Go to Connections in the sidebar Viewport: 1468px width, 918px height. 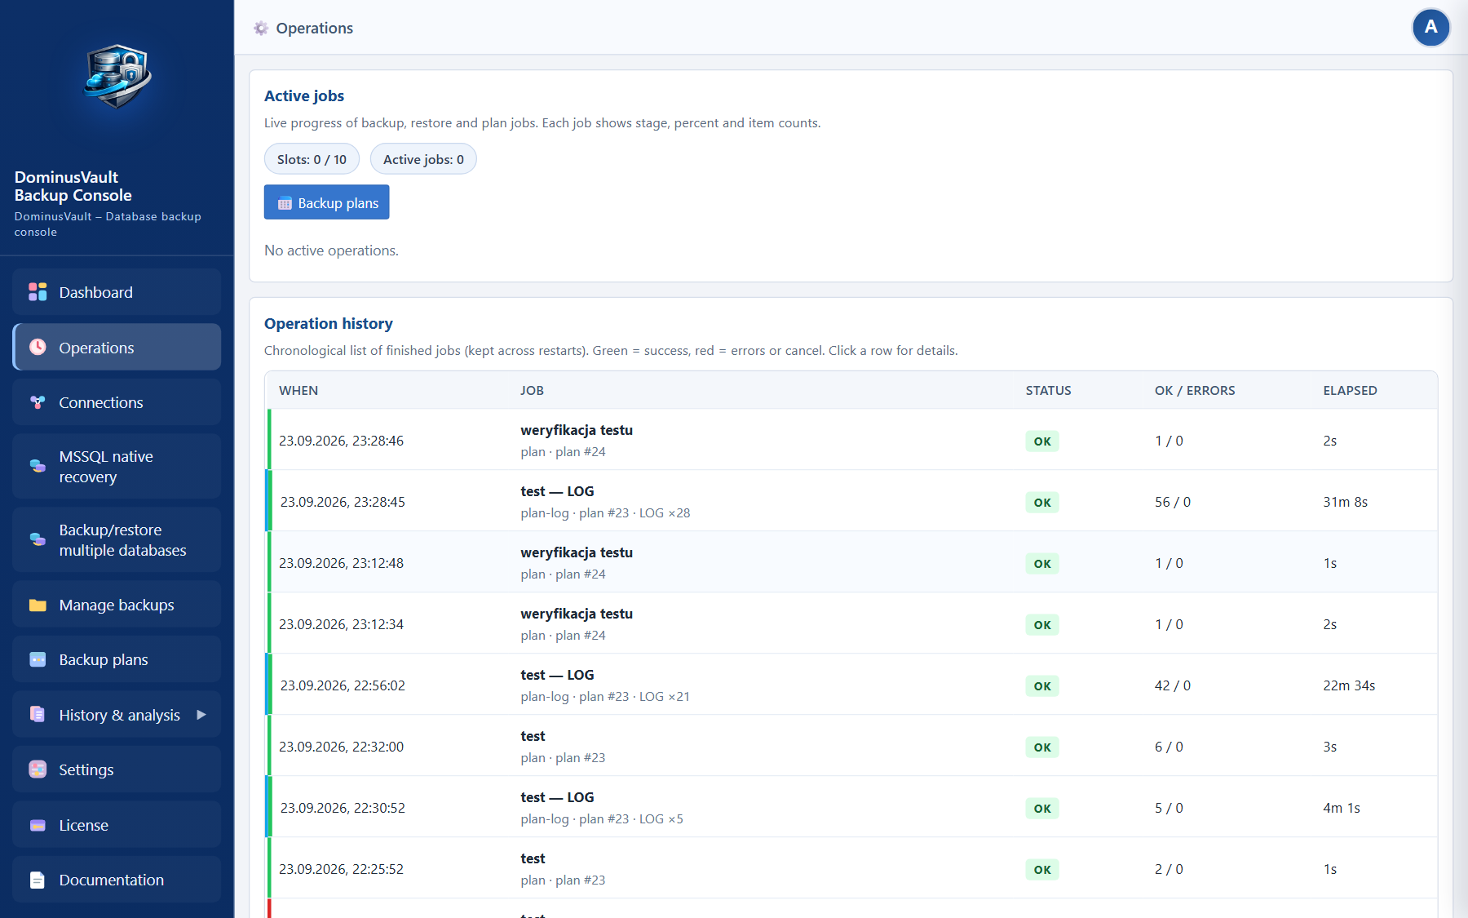click(x=117, y=402)
